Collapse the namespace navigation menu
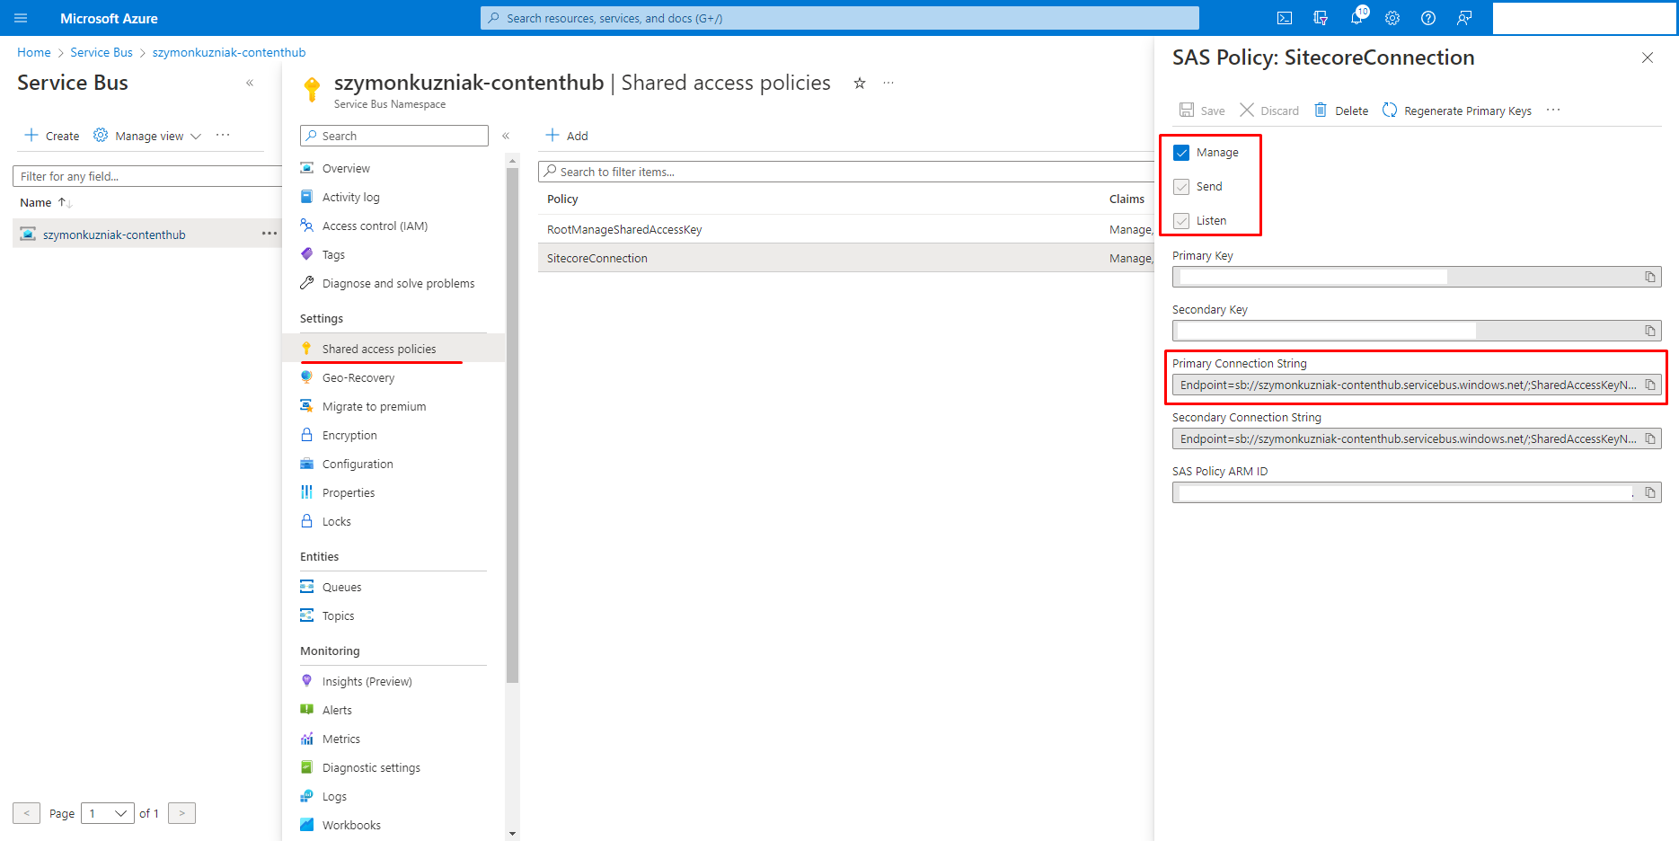The image size is (1679, 841). click(x=506, y=136)
